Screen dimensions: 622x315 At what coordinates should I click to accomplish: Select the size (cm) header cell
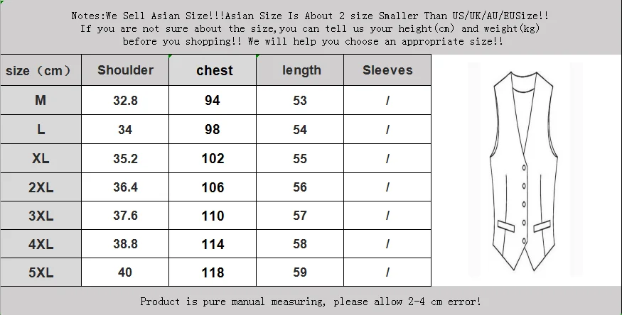point(41,70)
